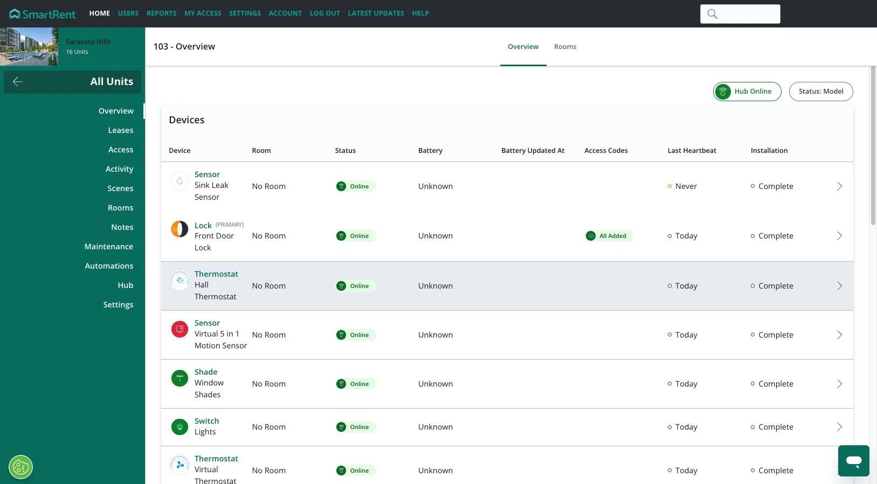The image size is (877, 484).
Task: Open the HOME menu item
Action: (x=100, y=13)
